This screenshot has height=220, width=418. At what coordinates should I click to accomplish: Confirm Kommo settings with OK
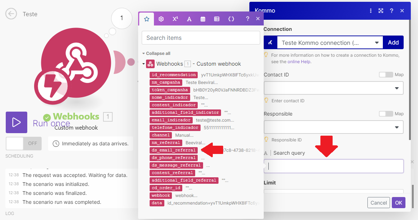[399, 203]
